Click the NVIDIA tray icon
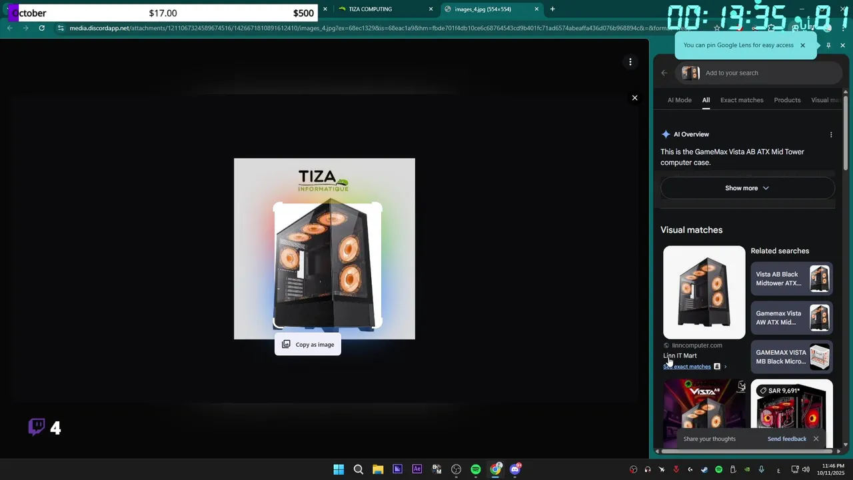Screen dimensions: 853x480 [x=747, y=469]
